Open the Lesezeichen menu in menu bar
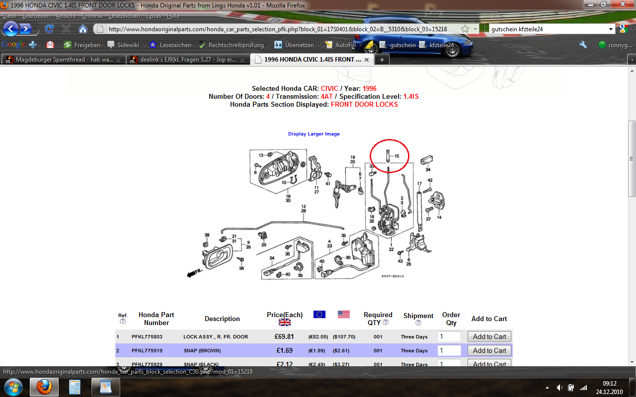This screenshot has width=636, height=397. pyautogui.click(x=124, y=16)
